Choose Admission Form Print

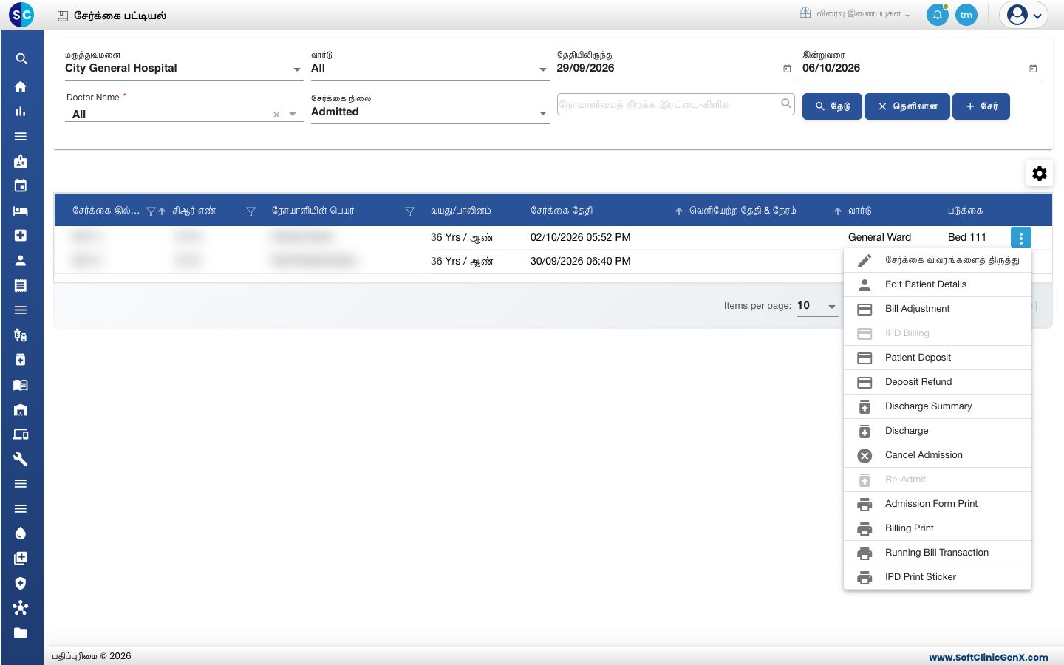pos(938,504)
